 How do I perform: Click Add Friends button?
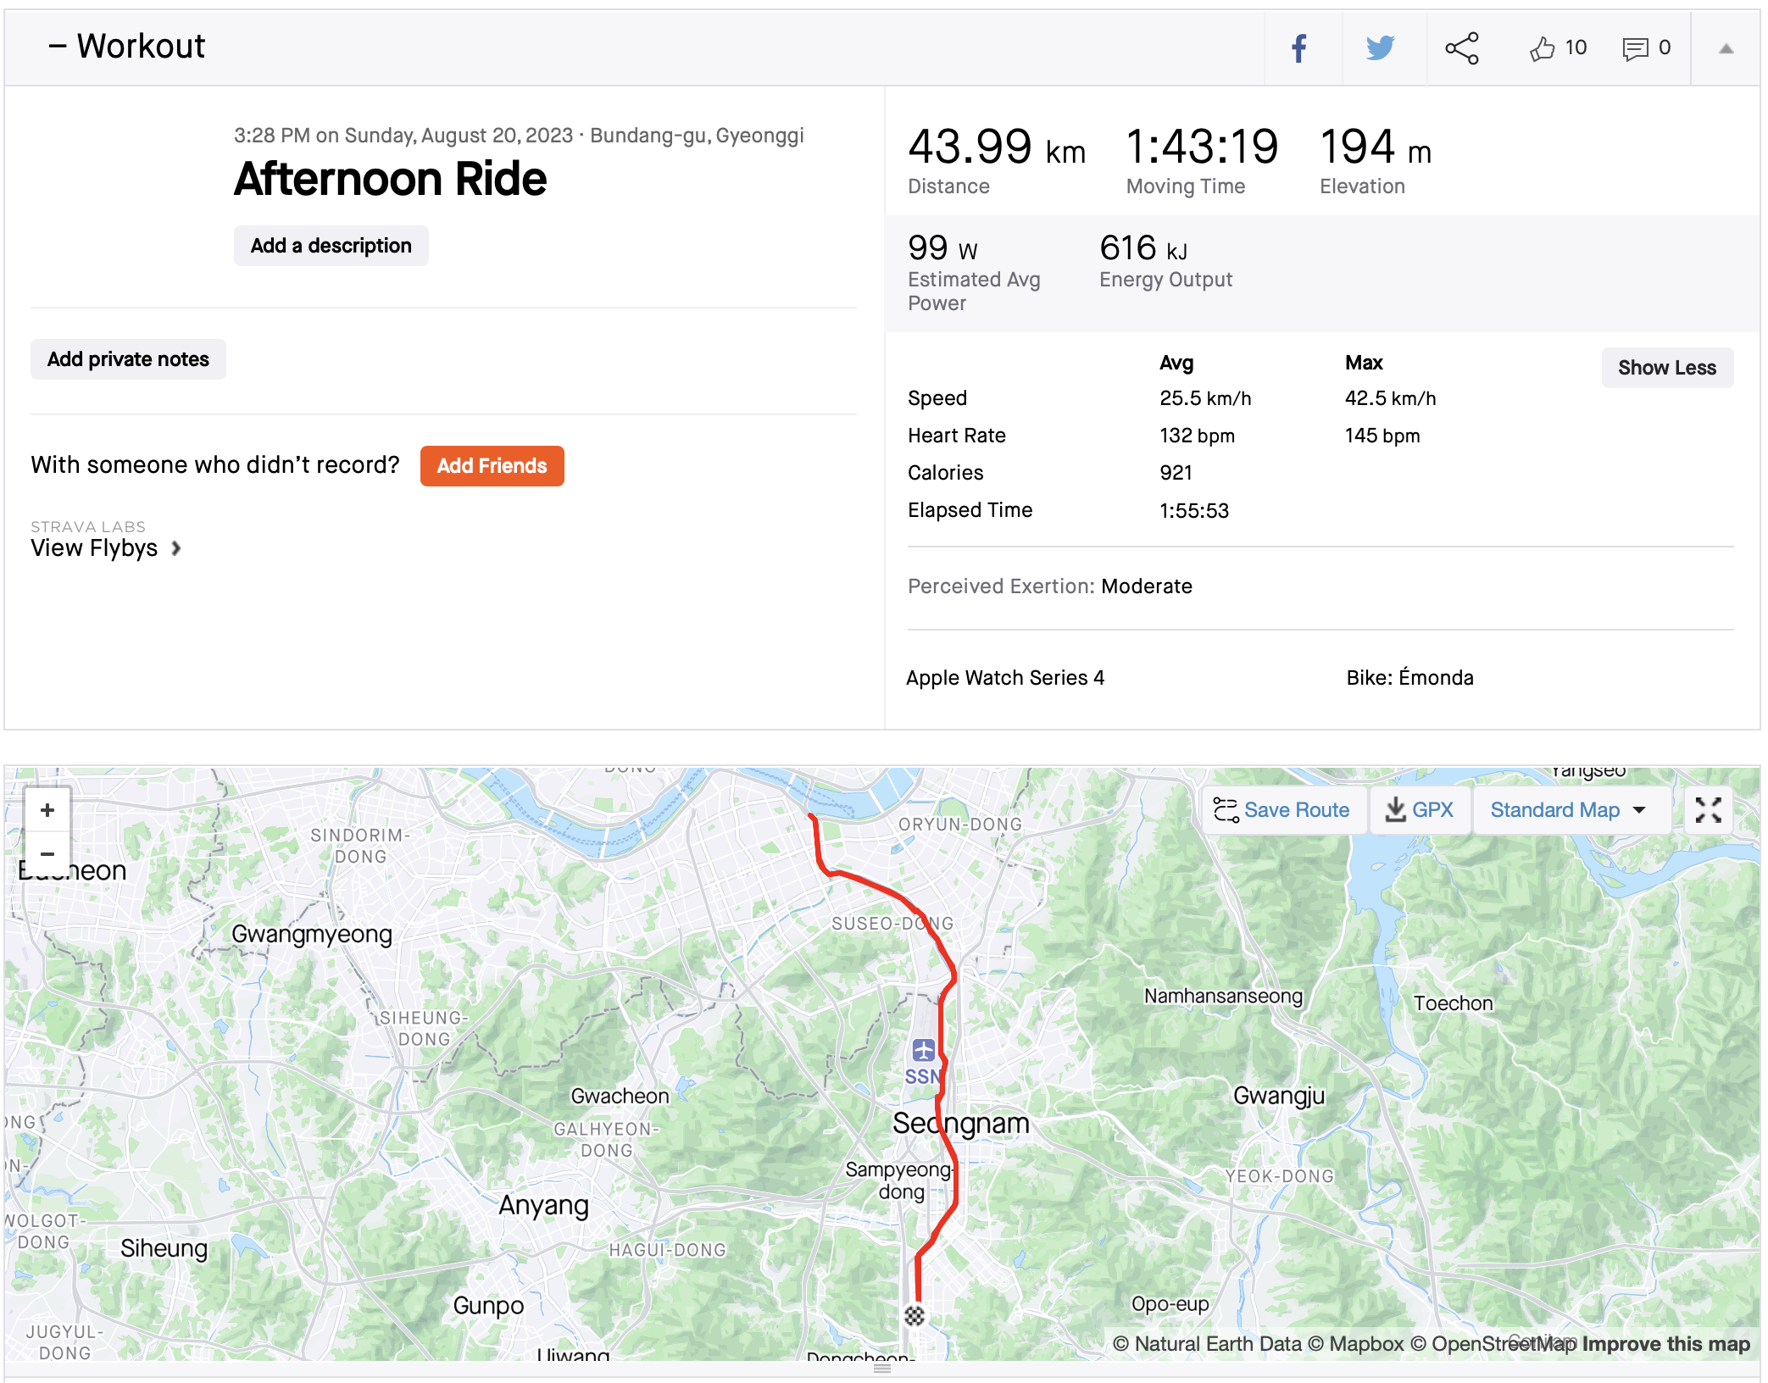(492, 466)
